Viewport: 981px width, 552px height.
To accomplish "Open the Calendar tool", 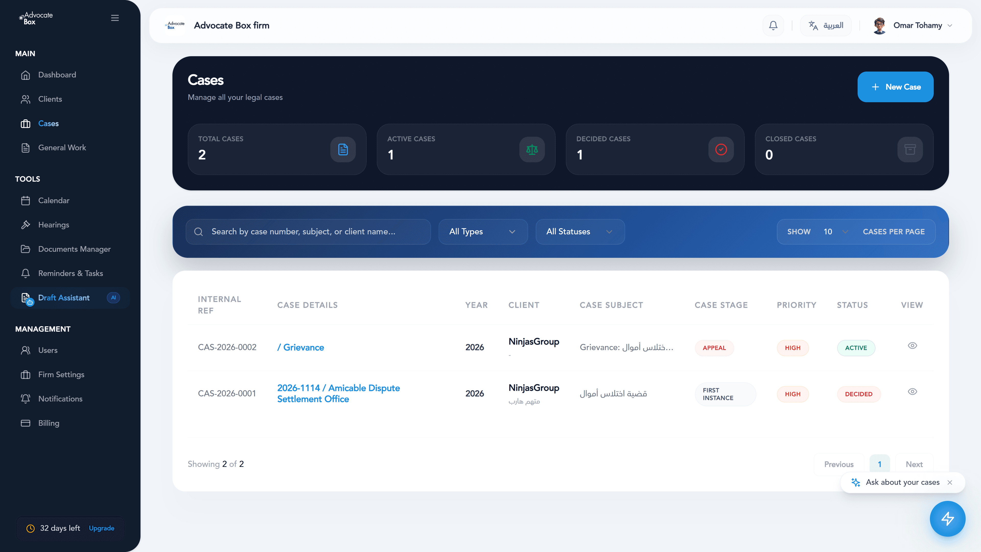I will click(54, 200).
